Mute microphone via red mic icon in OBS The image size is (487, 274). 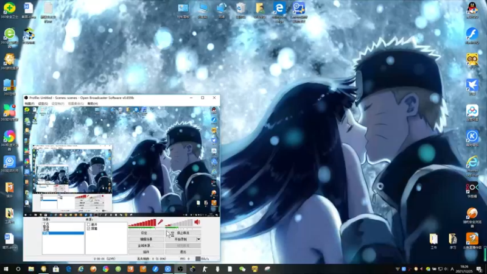coord(160,222)
